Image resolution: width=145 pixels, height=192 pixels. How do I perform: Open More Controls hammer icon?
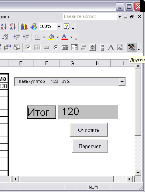click(132, 47)
